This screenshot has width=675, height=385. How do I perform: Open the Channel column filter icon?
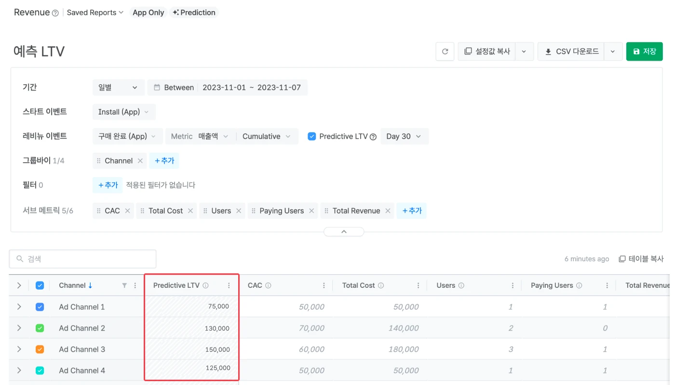click(124, 286)
